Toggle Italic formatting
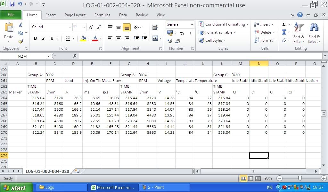The image size is (328, 192). coord(44,38)
